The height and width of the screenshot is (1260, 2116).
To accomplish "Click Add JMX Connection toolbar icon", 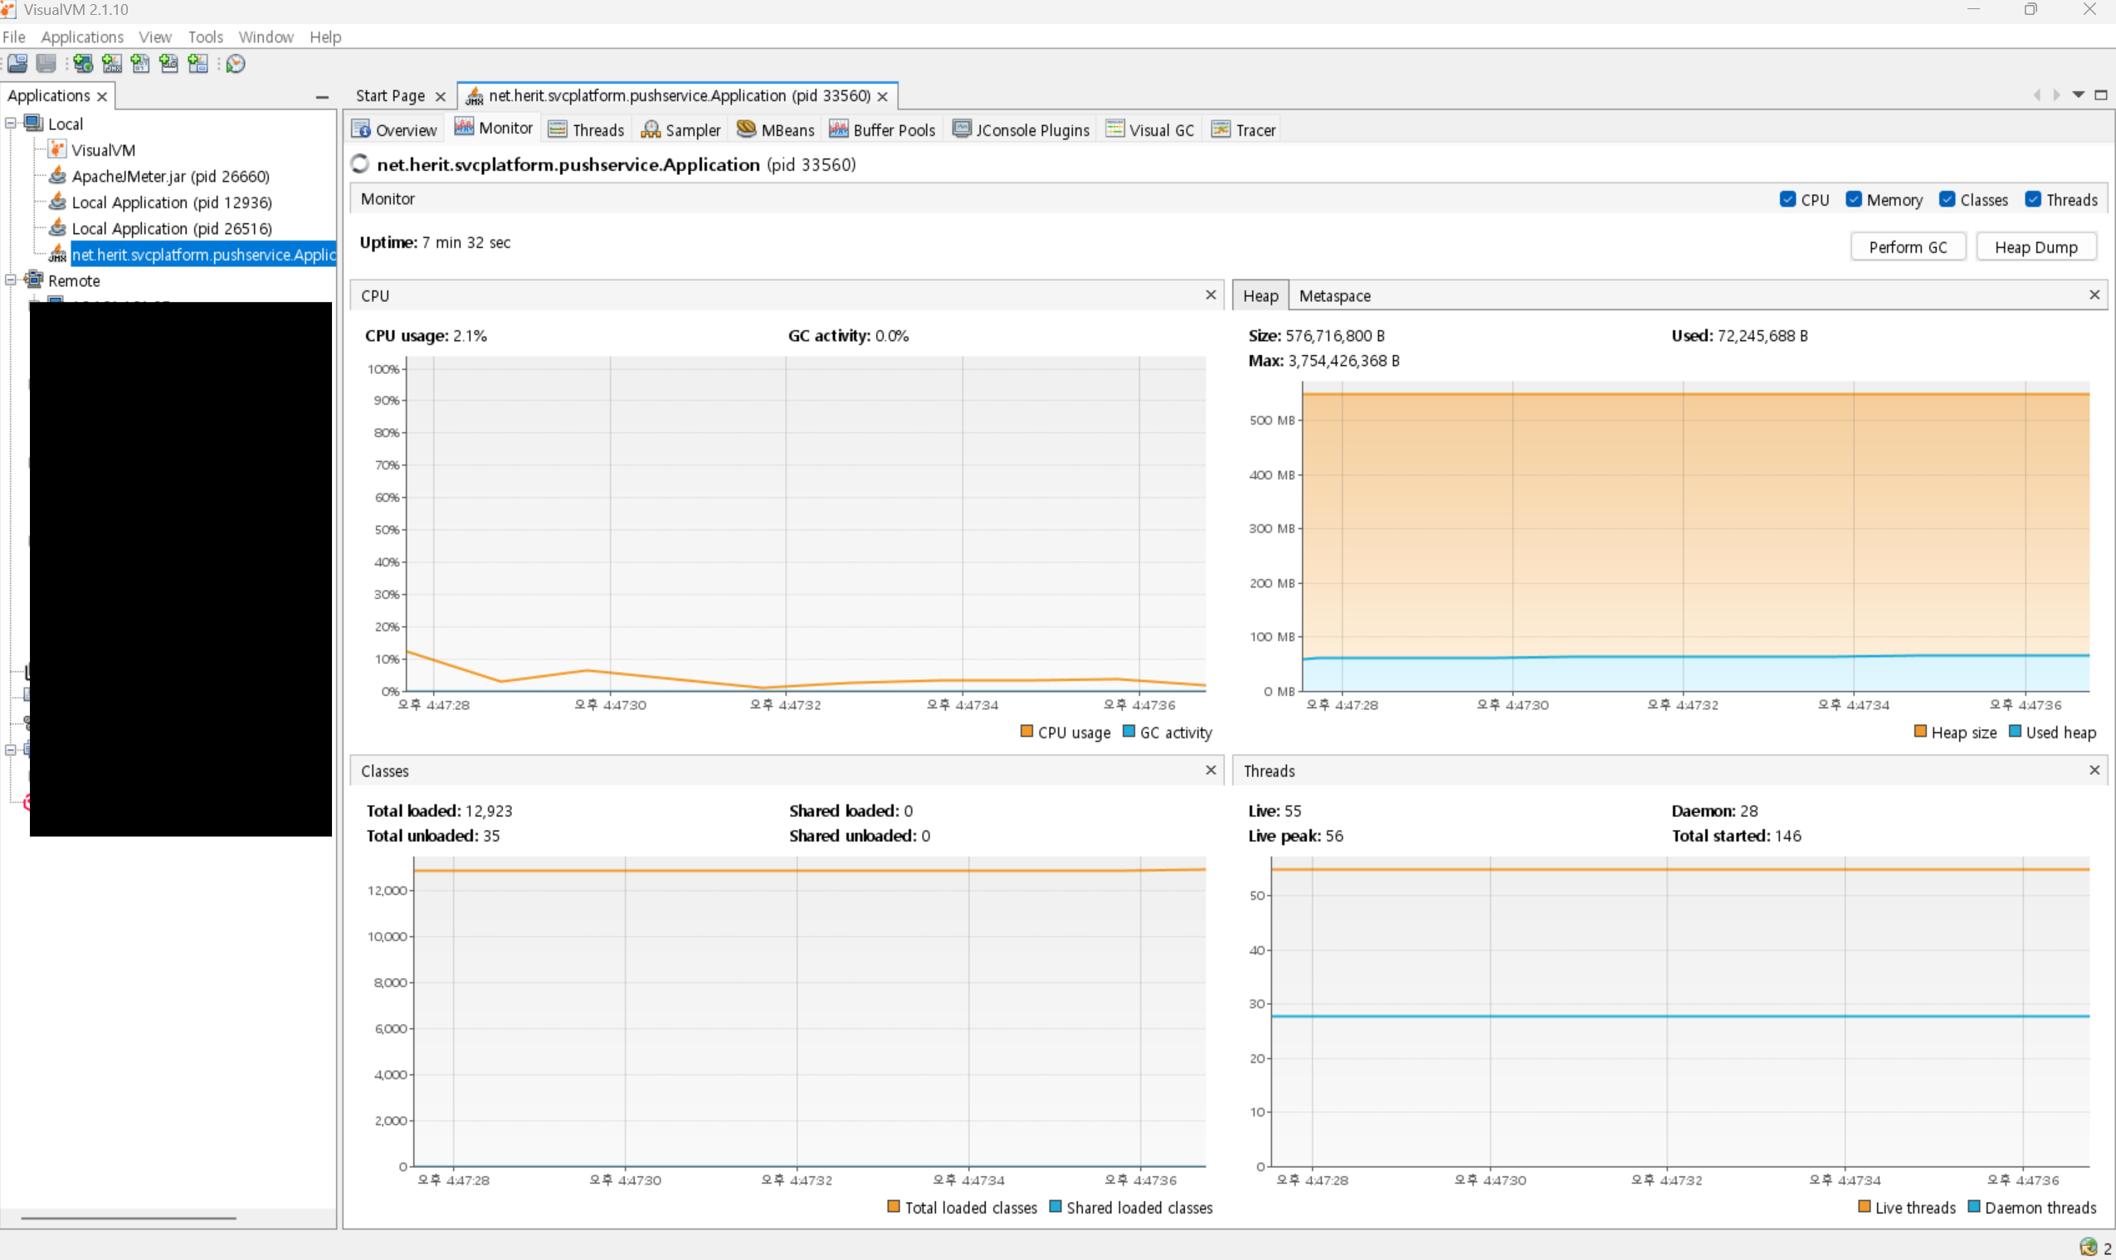I will point(111,64).
